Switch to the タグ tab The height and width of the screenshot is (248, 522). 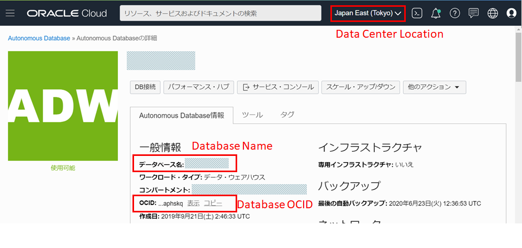click(287, 115)
